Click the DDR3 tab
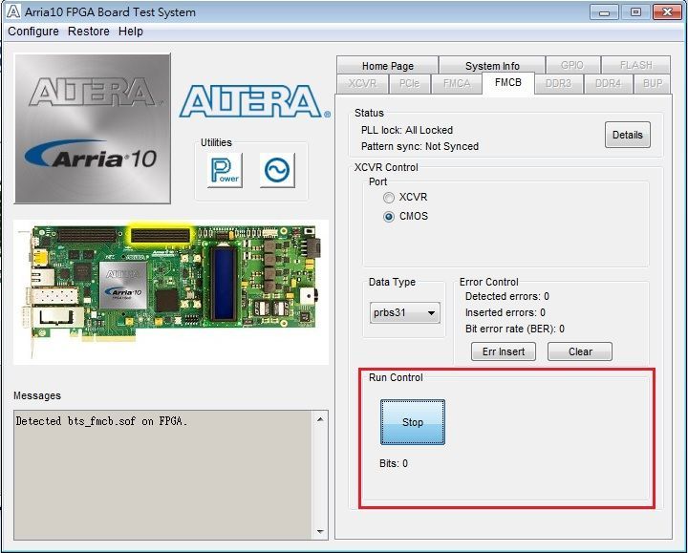The image size is (688, 553). (x=559, y=84)
